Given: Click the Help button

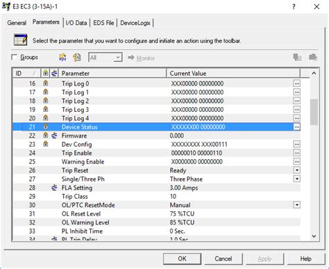Looking at the screenshot, I should click(305, 259).
